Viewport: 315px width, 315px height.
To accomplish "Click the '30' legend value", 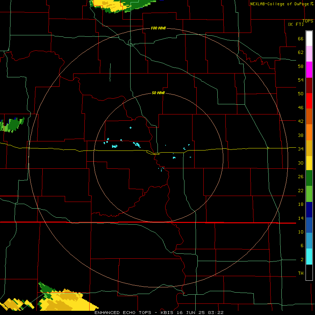I will (301, 163).
